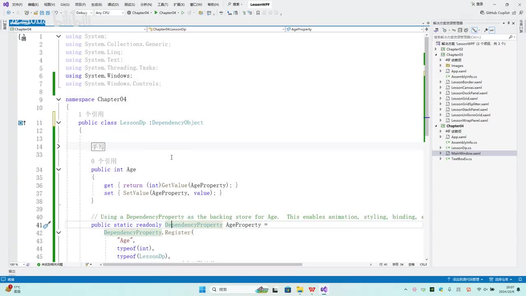Click Sync with Active Document icon in Solution Explorer
The height and width of the screenshot is (296, 526).
click(454, 30)
